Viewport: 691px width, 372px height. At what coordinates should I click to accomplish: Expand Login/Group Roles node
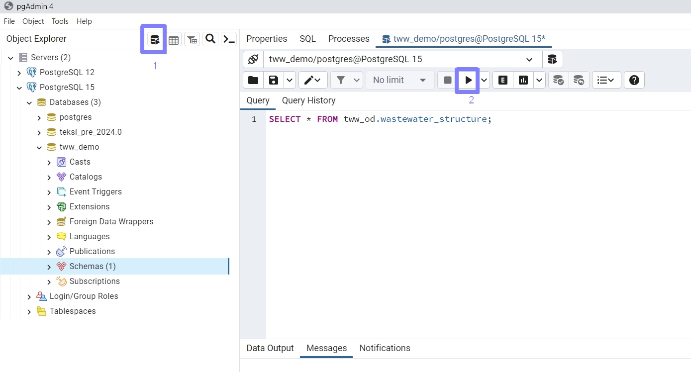click(x=29, y=297)
